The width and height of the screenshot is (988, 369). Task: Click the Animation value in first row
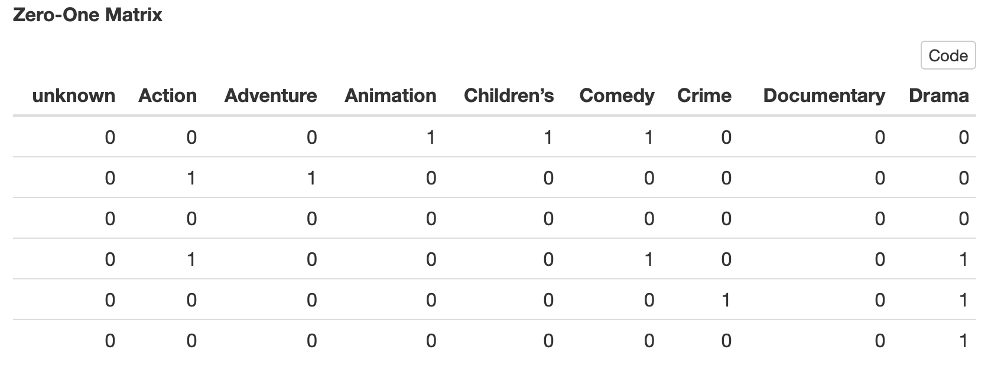click(x=431, y=137)
